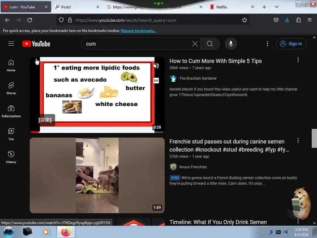Open the Firefox downloads panel

tap(287, 20)
